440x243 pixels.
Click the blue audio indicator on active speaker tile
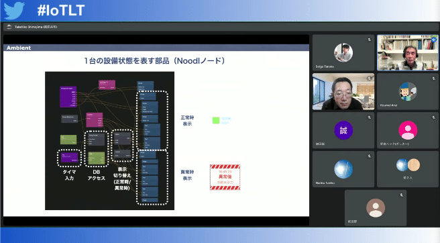coord(434,40)
